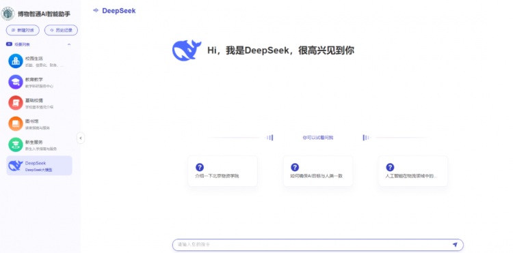The width and height of the screenshot is (513, 253).
Task: Click the school logo beside 博物智通AI智能助手
Action: click(x=8, y=14)
